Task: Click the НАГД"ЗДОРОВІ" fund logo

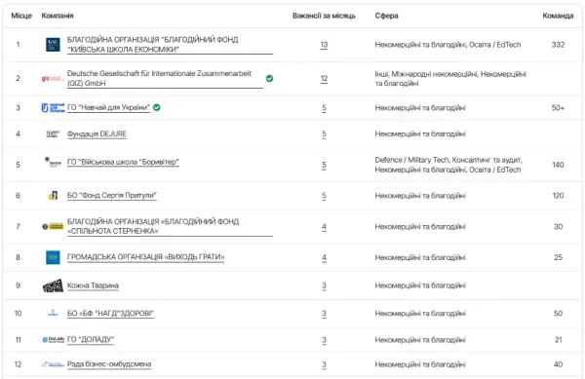Action: point(53,313)
